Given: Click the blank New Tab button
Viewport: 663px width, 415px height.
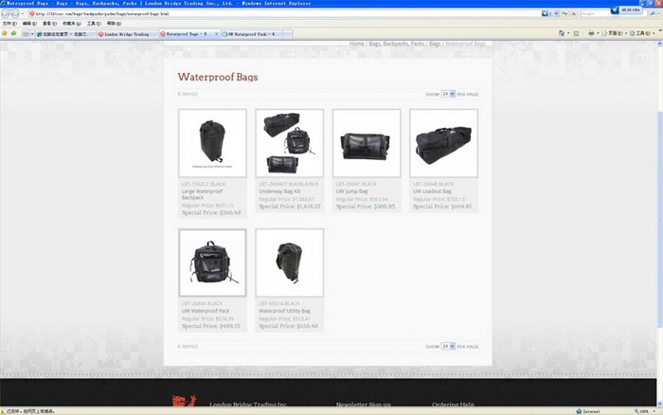Looking at the screenshot, I should pyautogui.click(x=288, y=34).
